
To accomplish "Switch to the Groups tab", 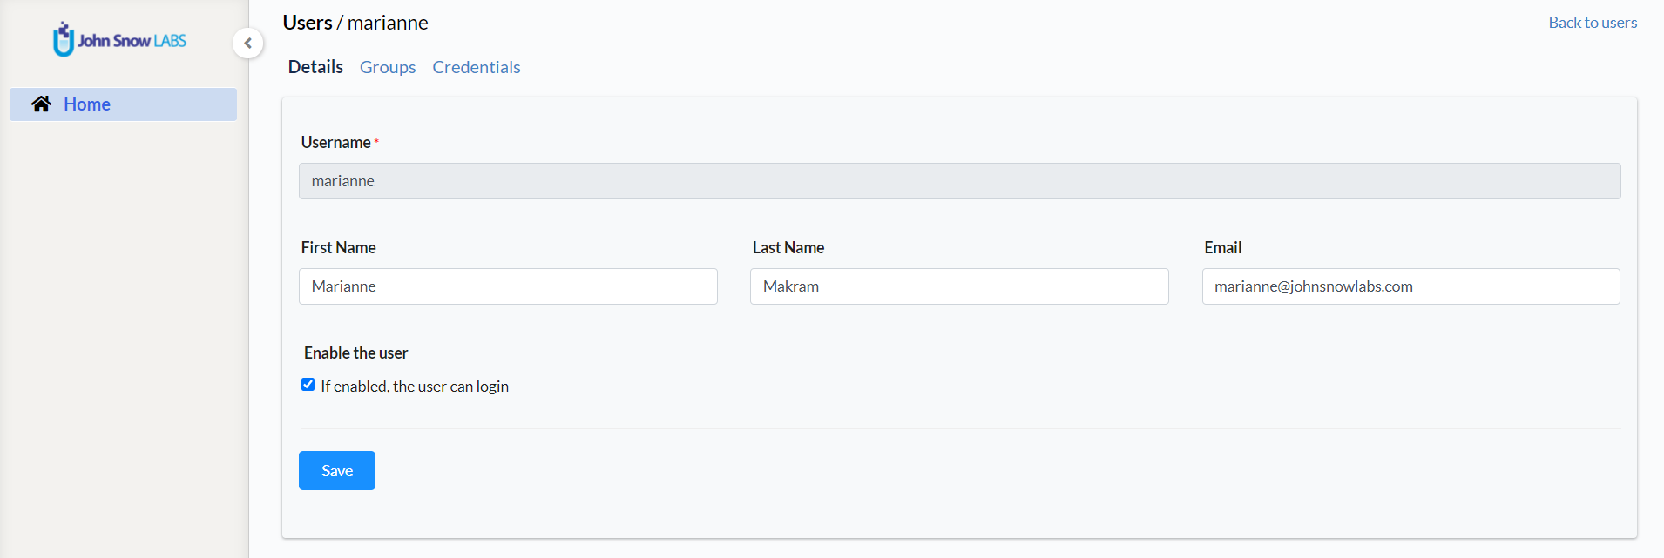I will click(388, 67).
